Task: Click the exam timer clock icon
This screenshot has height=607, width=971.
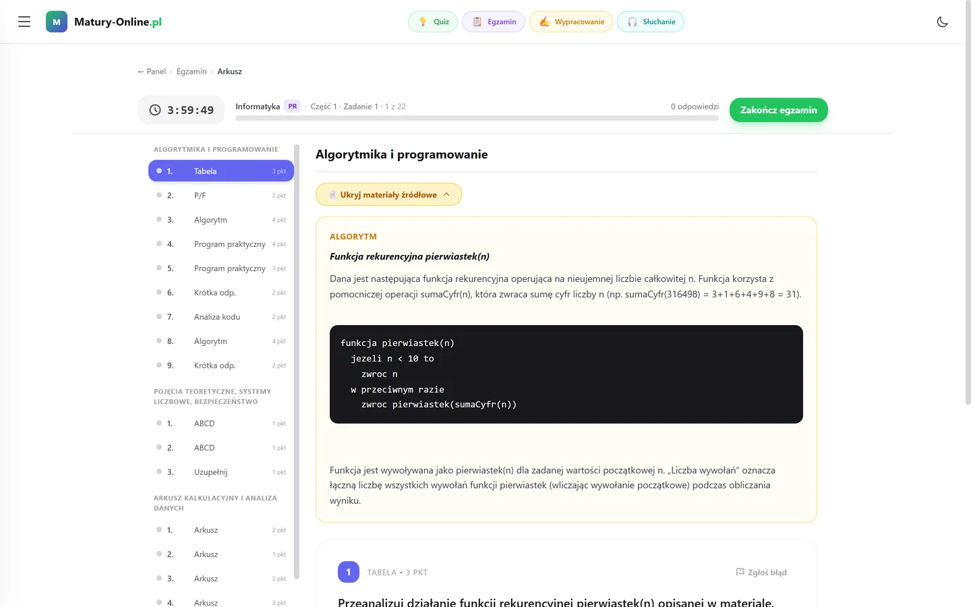Action: coord(155,110)
